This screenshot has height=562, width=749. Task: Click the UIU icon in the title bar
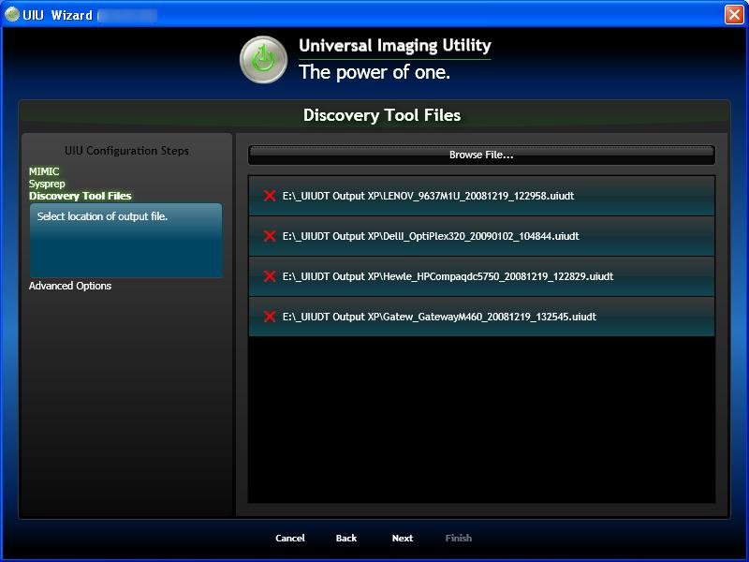[10, 14]
